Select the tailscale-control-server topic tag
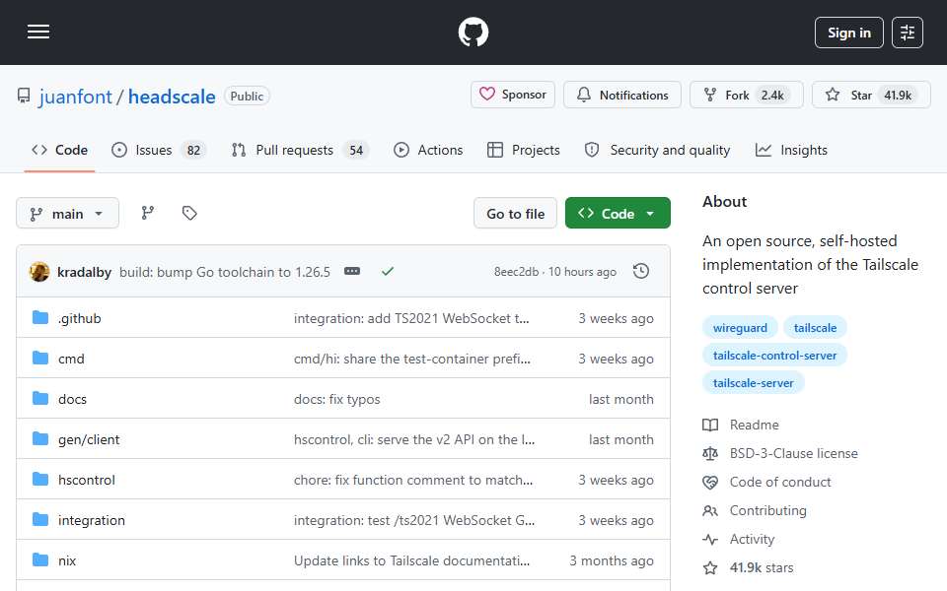 pos(774,356)
